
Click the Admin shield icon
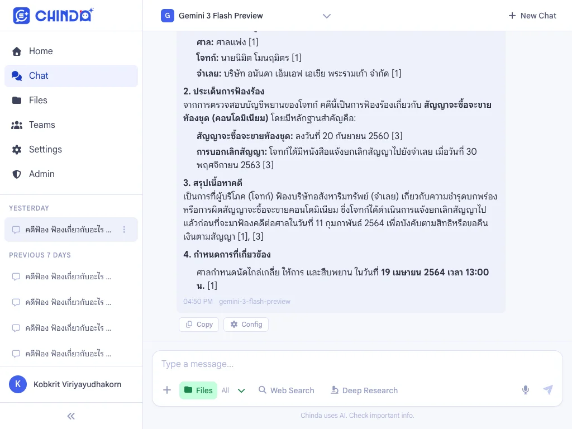(17, 174)
